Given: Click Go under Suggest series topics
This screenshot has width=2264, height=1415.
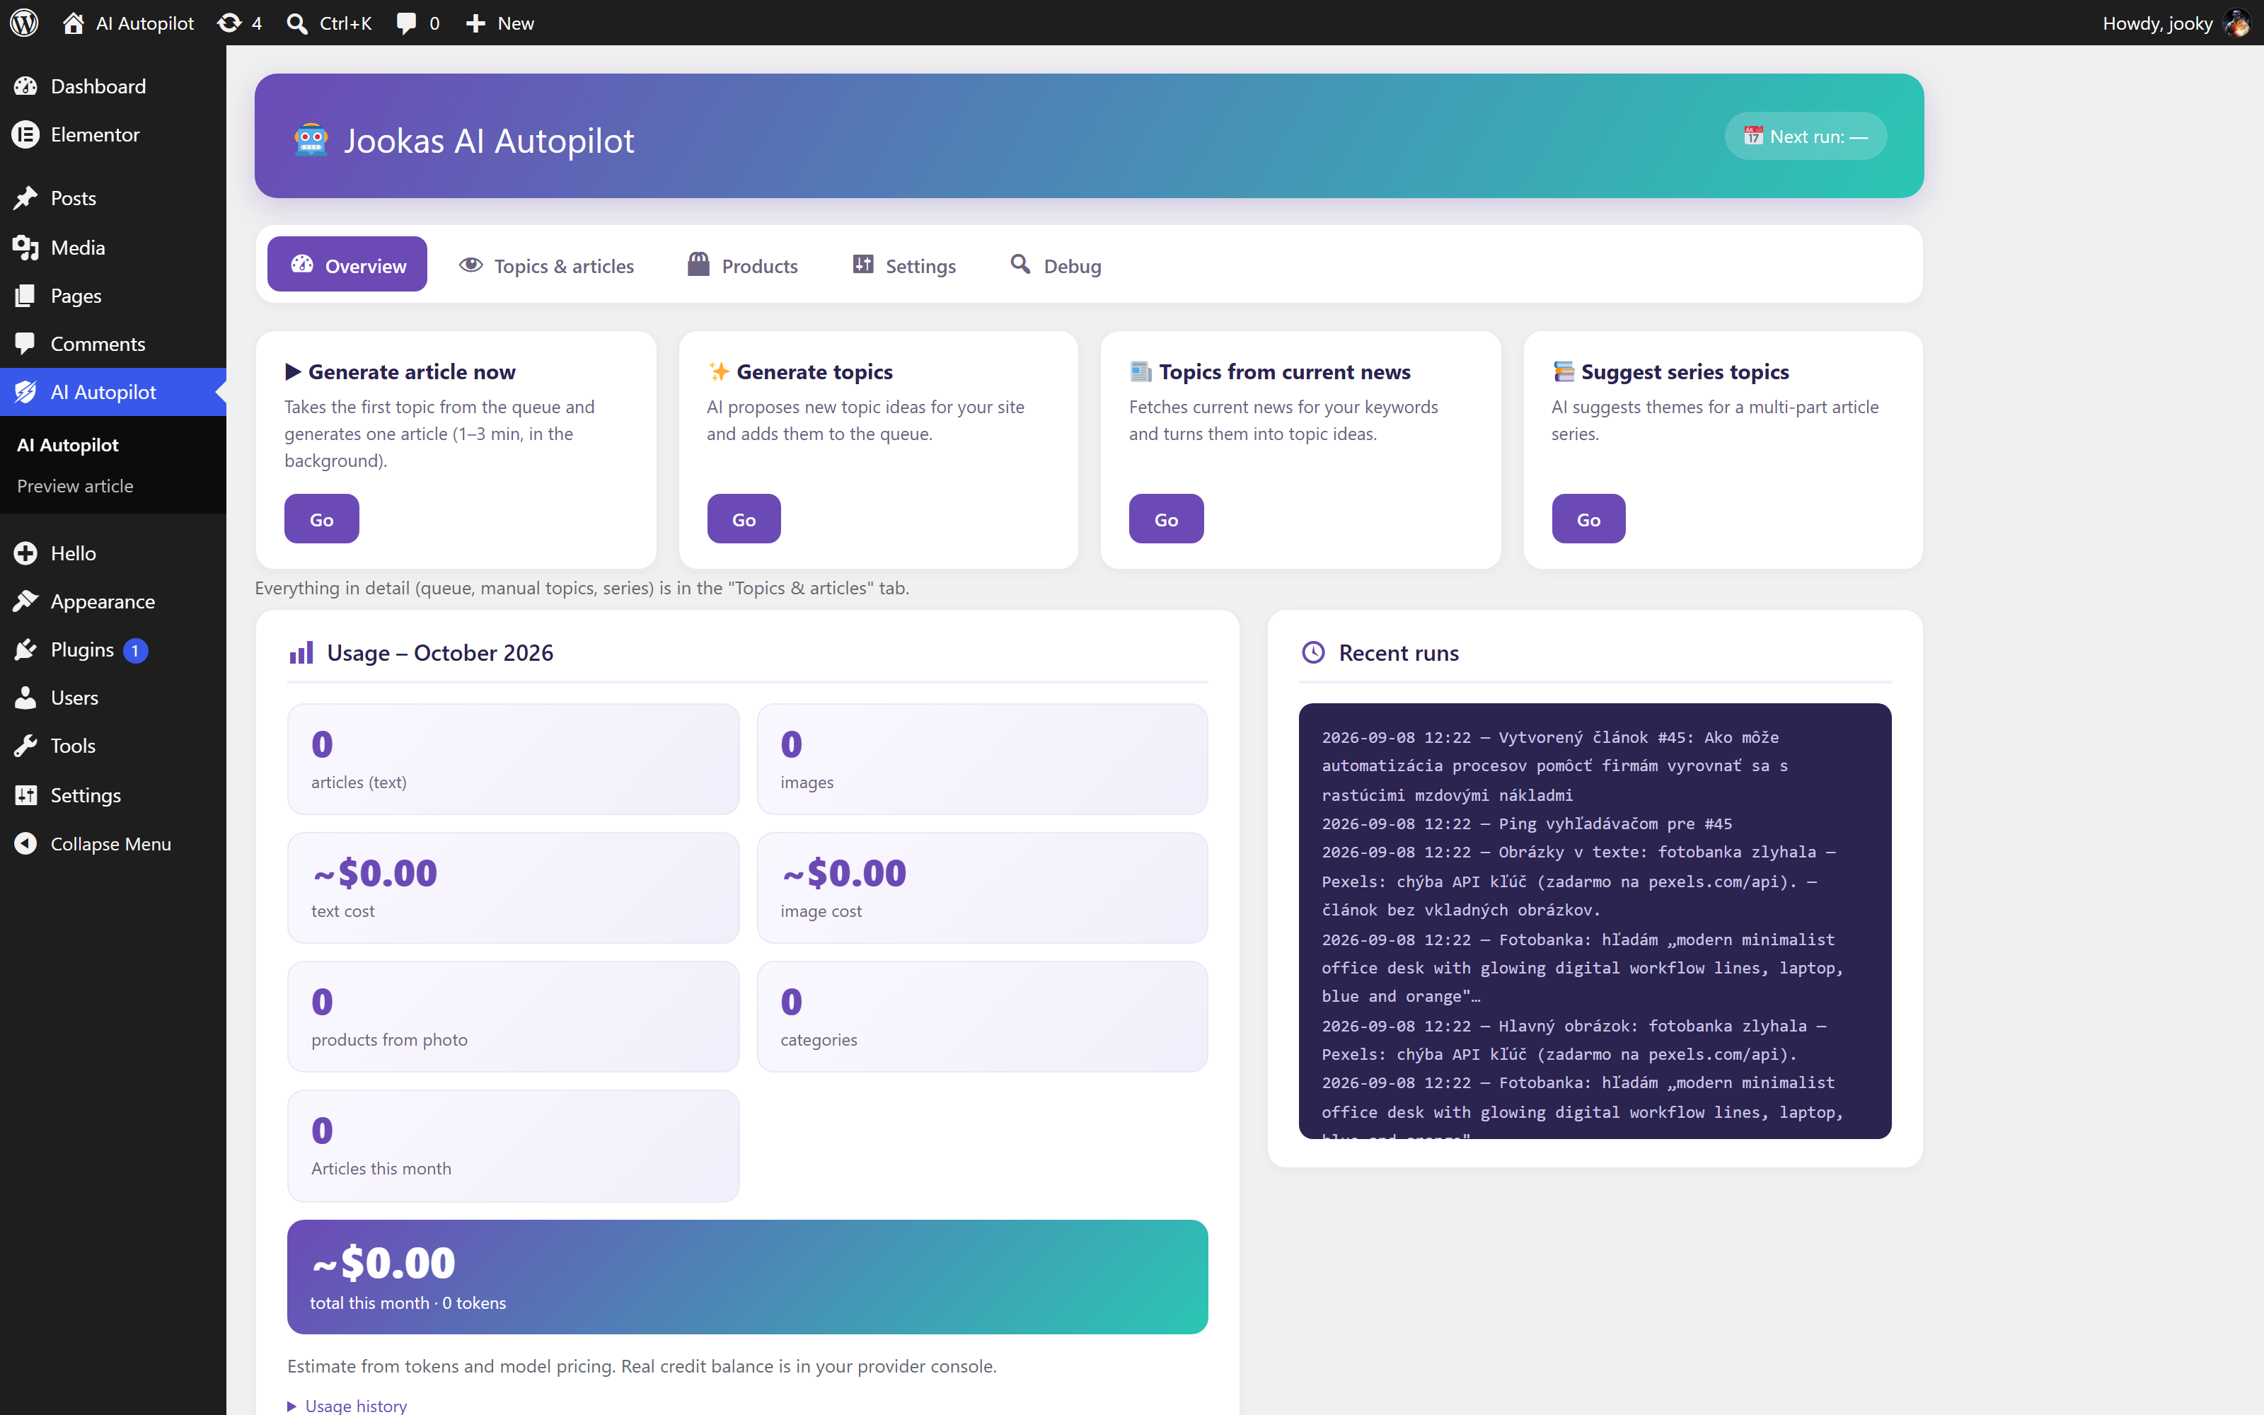Looking at the screenshot, I should tap(1588, 519).
